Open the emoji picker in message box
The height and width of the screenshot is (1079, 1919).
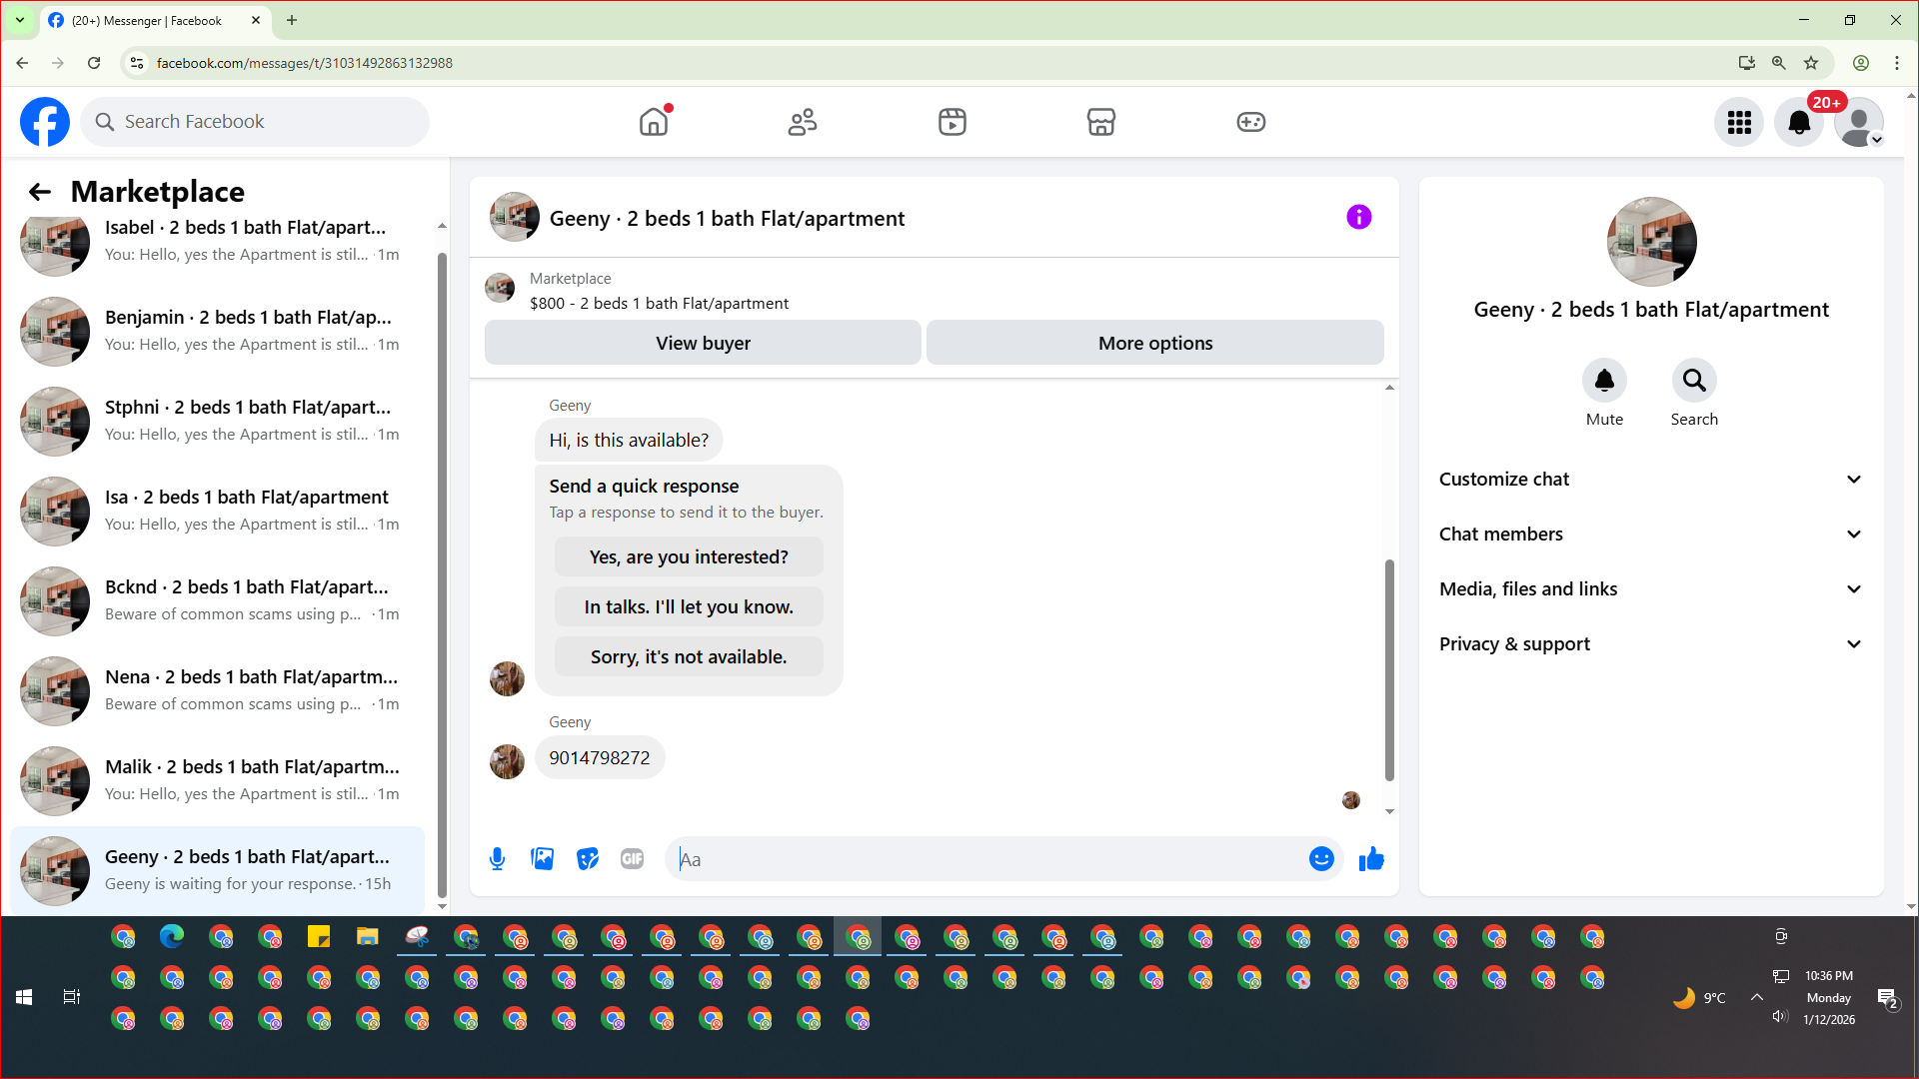pos(1321,859)
